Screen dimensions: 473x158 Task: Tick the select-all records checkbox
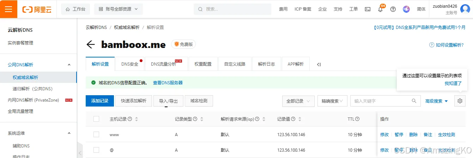[96, 119]
